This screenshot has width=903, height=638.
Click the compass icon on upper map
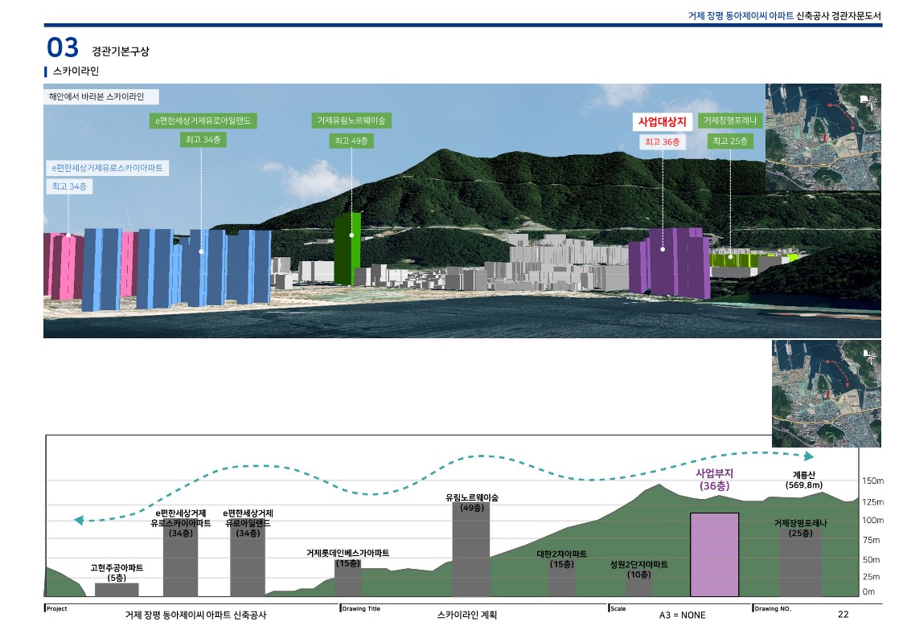click(868, 100)
